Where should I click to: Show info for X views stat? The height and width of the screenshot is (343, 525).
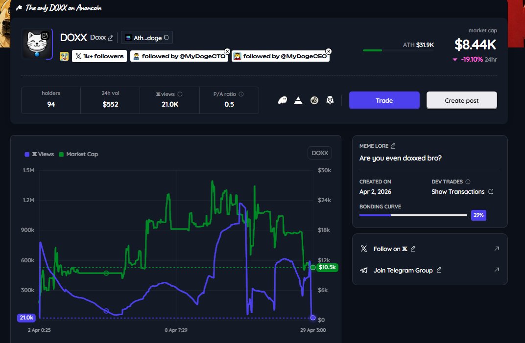click(180, 94)
